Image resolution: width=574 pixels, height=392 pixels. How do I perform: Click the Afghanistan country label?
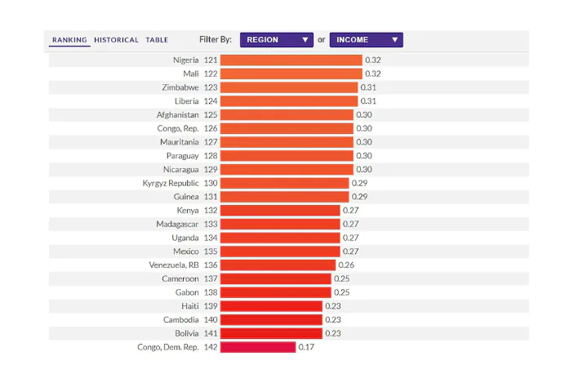tap(177, 115)
